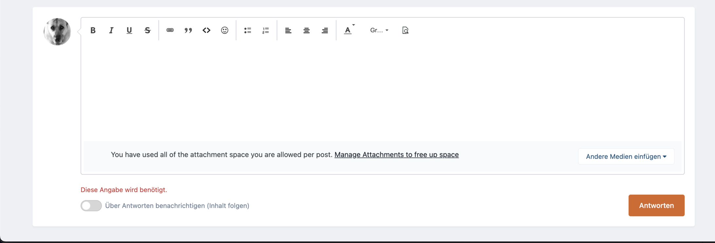Insert a hyperlink via the link icon

(170, 30)
